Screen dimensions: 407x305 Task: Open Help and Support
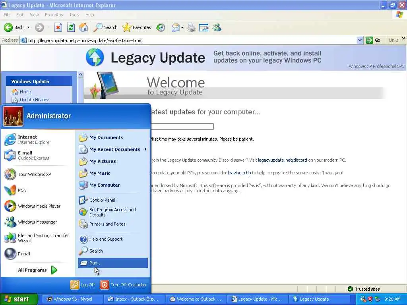113,239
